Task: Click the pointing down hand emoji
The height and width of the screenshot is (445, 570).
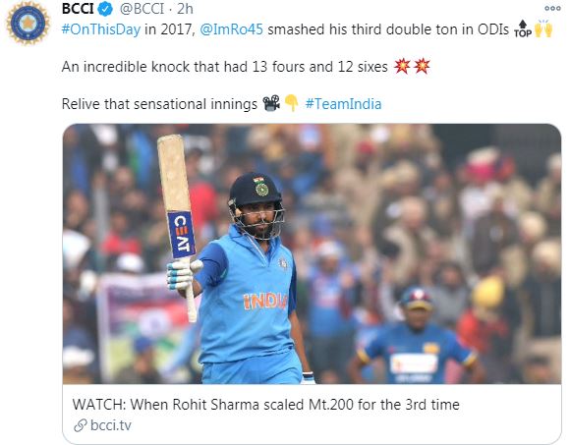Action: tap(292, 103)
